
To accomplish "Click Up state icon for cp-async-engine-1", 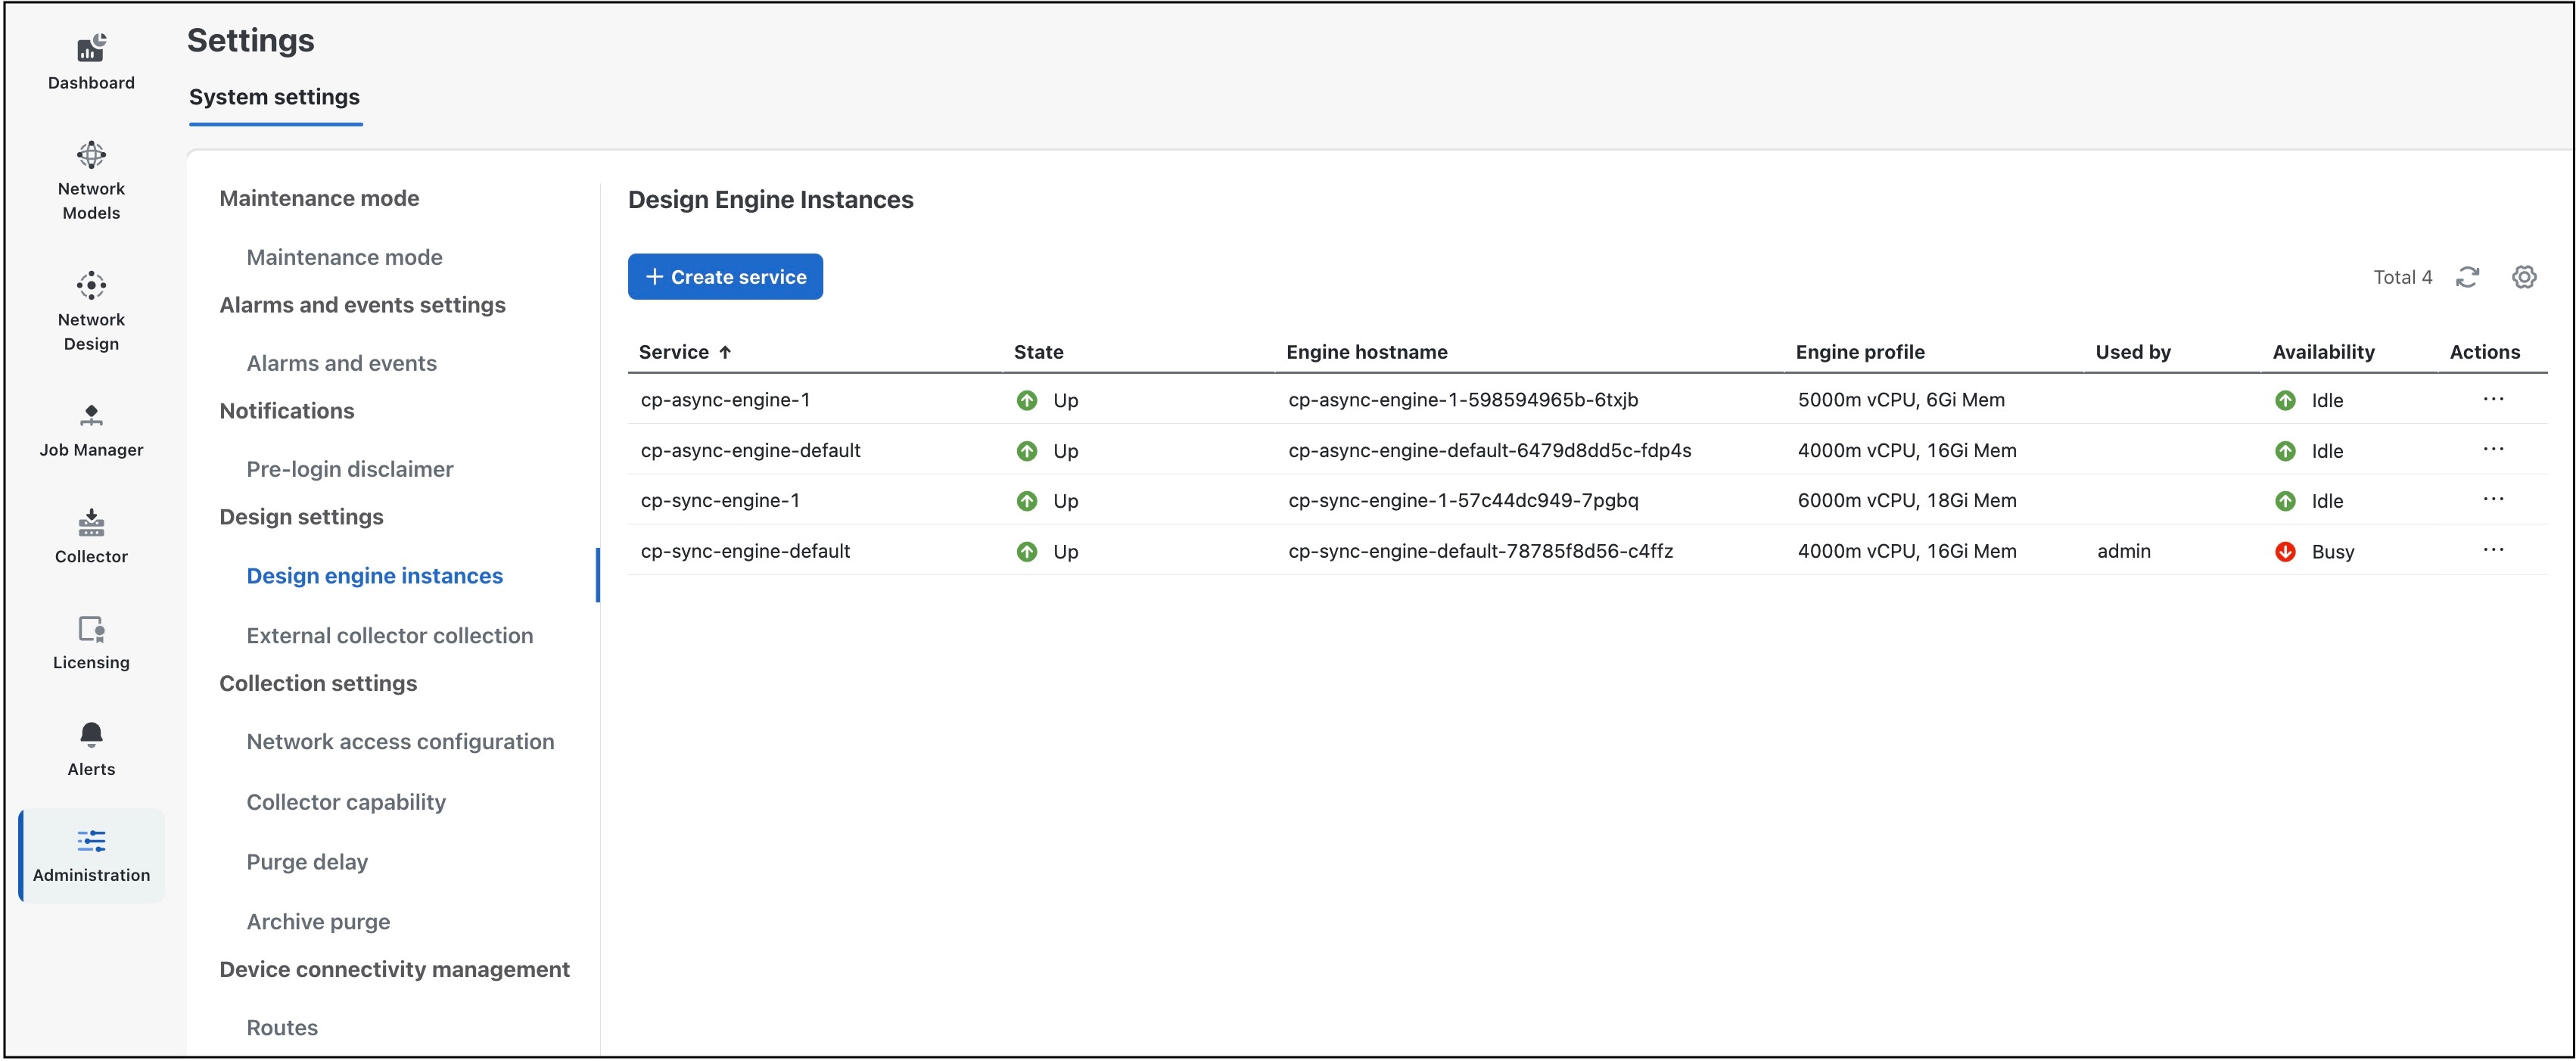I will tap(1027, 400).
